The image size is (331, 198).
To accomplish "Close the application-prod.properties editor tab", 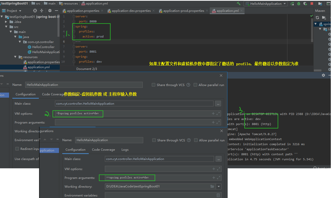I will click(x=207, y=11).
